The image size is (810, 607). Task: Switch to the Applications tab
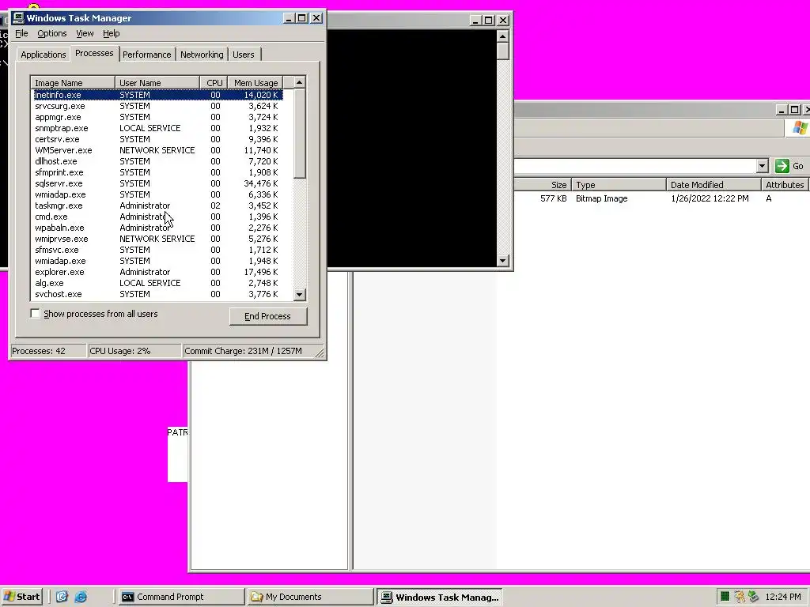click(43, 55)
